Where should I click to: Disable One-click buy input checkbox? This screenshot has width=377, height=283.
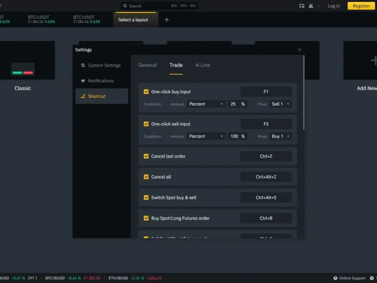tap(146, 92)
